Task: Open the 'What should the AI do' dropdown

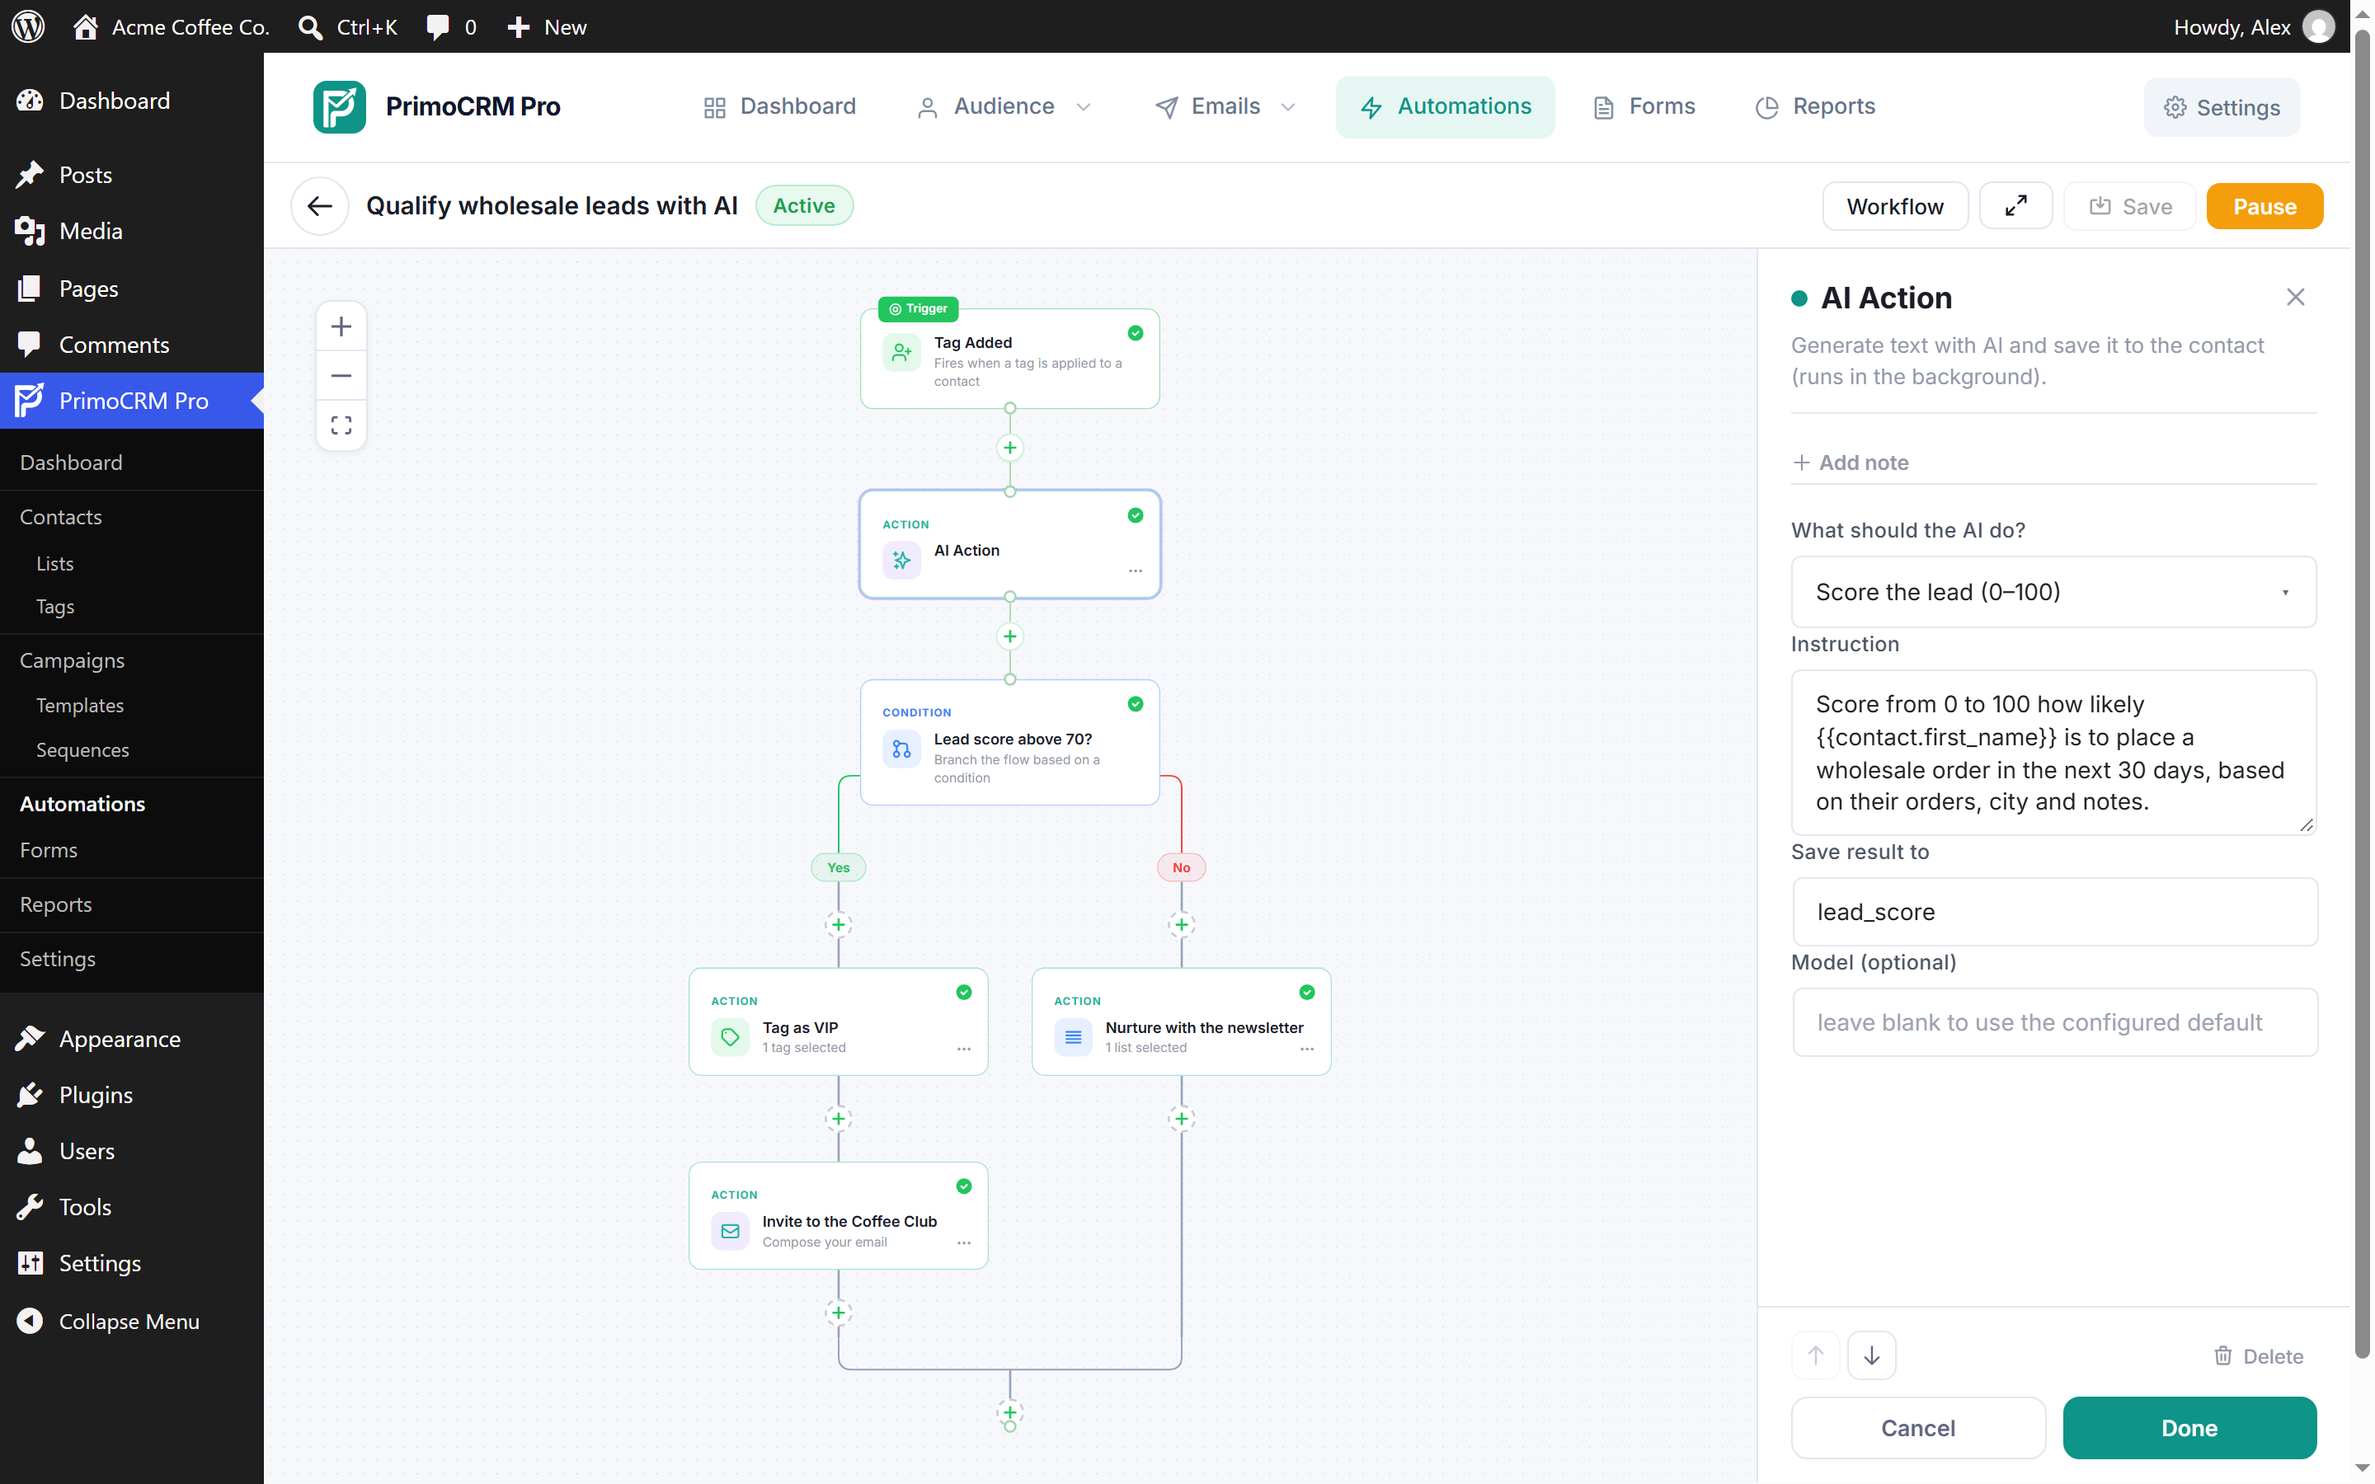Action: (2053, 592)
